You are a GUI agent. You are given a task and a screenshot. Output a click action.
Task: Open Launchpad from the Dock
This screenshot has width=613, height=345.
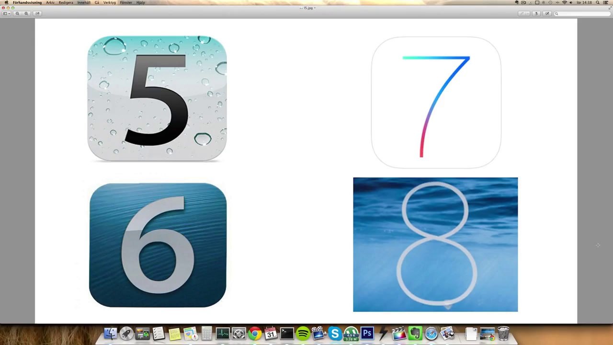[x=126, y=333]
